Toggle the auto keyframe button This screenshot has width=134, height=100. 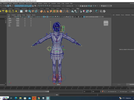point(103,91)
